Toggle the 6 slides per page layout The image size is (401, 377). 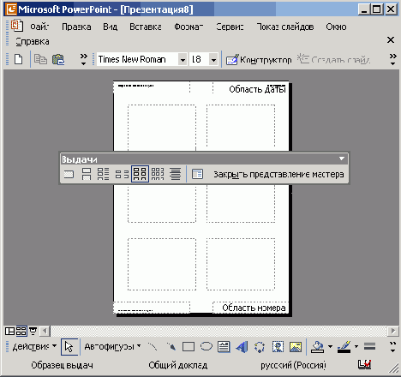point(140,174)
